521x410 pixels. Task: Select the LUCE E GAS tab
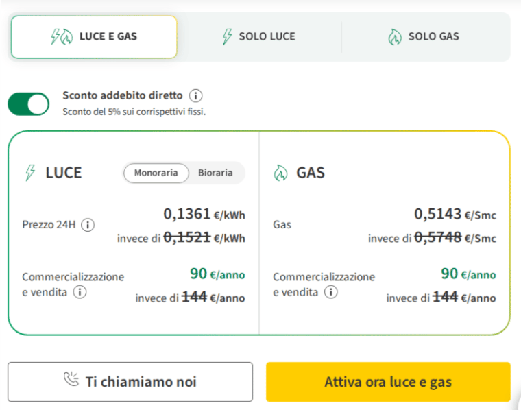[94, 37]
